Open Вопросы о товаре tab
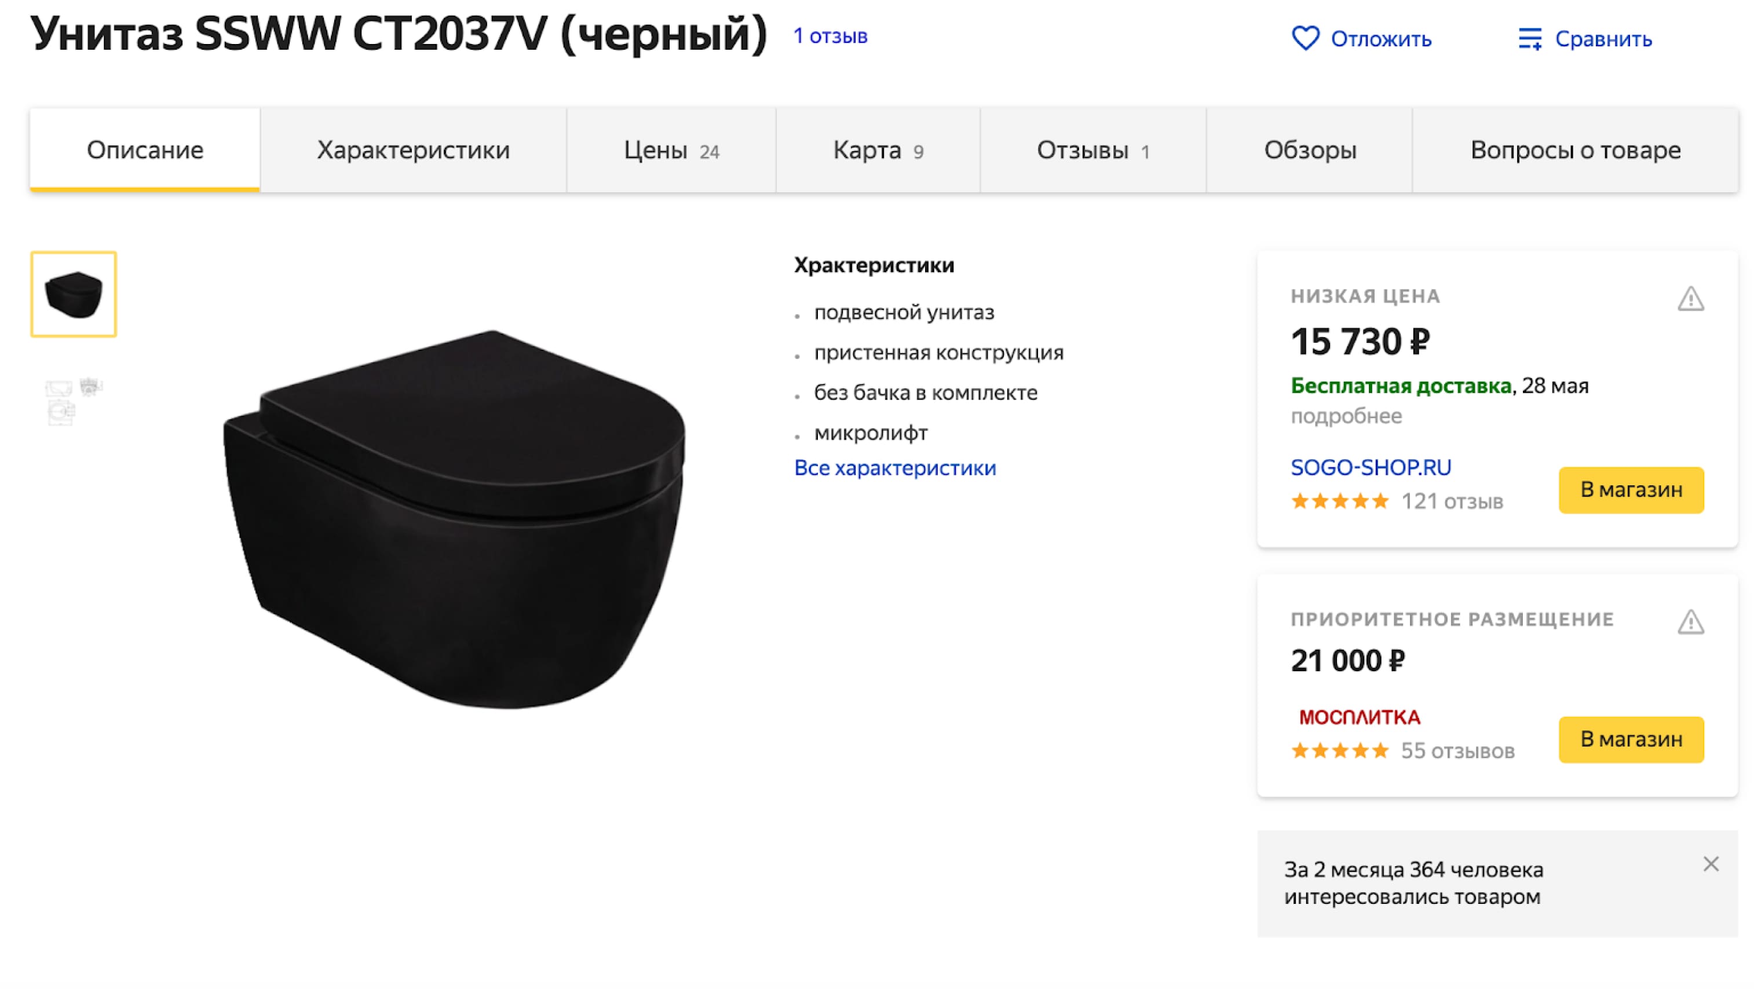Image resolution: width=1754 pixels, height=989 pixels. coord(1575,150)
